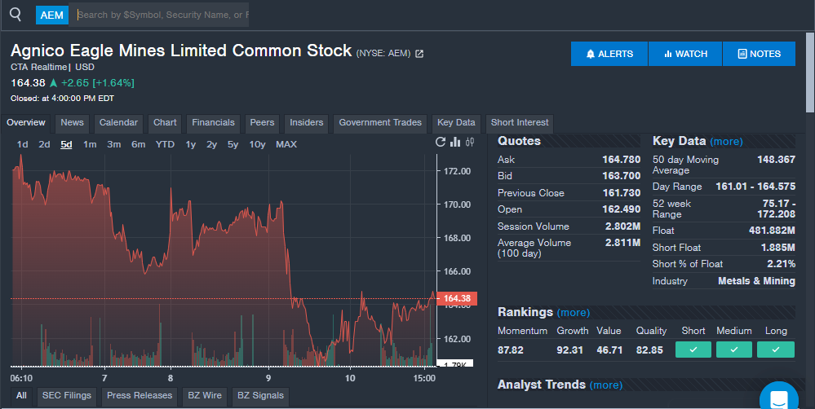Refresh the price chart
This screenshot has height=409, width=815.
pyautogui.click(x=441, y=143)
